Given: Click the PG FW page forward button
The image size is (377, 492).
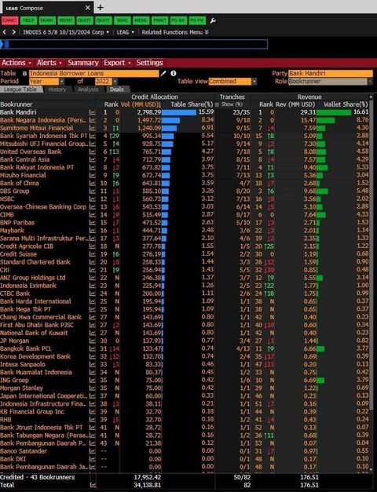Looking at the screenshot, I should click(x=197, y=20).
